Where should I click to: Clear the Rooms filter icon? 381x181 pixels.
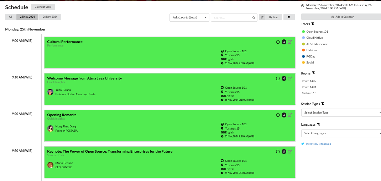tap(313, 73)
